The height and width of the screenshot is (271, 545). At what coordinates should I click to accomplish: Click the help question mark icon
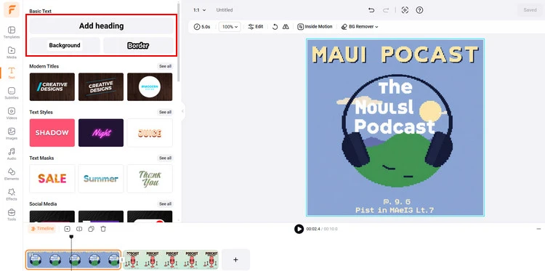[x=419, y=10]
